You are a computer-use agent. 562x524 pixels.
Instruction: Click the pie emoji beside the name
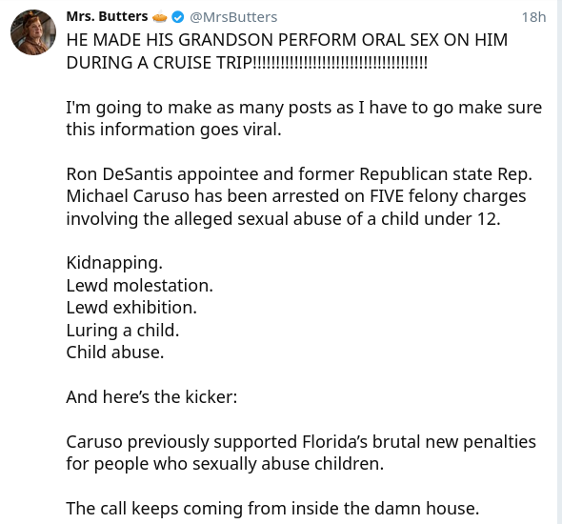159,17
